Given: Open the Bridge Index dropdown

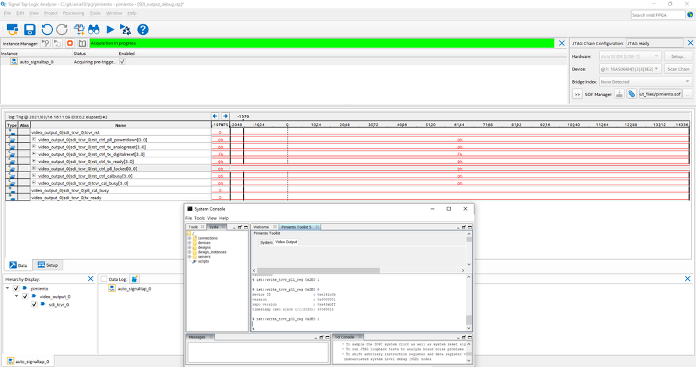Looking at the screenshot, I should pyautogui.click(x=646, y=81).
